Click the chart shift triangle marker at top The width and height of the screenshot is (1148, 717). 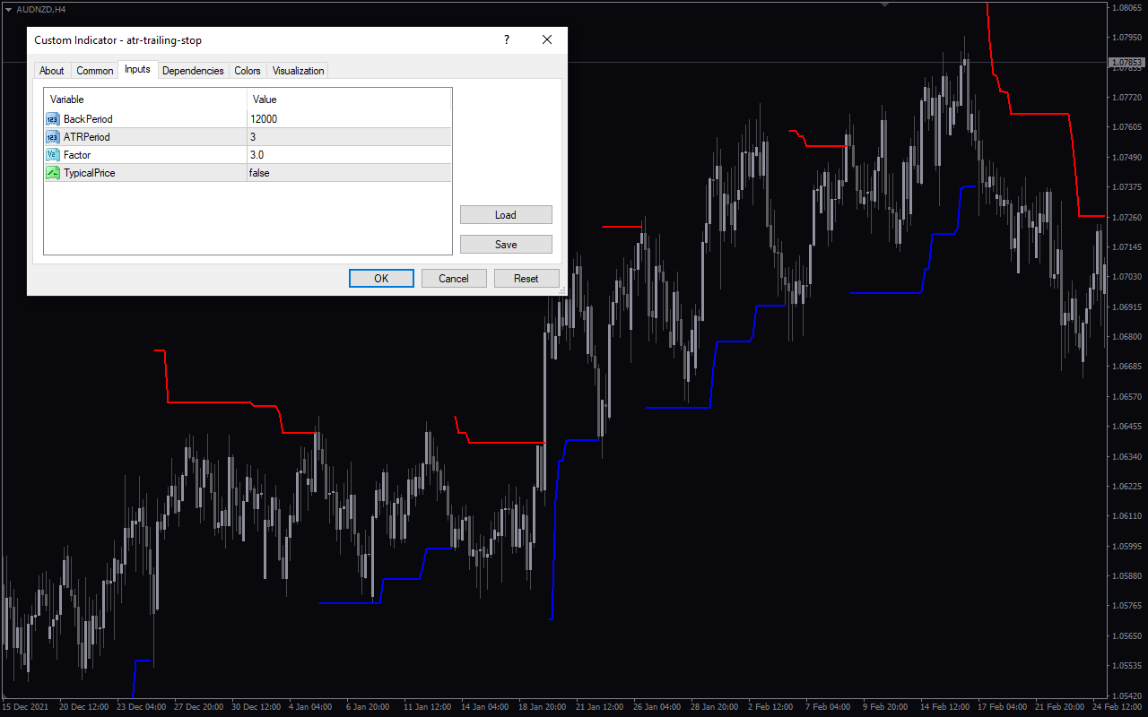[x=885, y=4]
